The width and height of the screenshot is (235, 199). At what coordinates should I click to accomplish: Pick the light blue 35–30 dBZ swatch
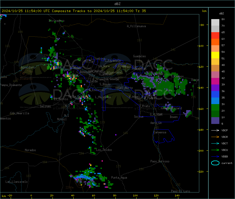coord(215,101)
